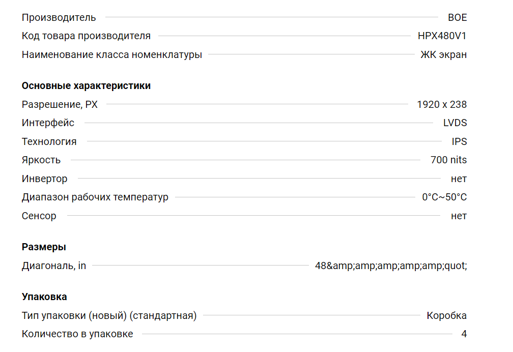Click the Упаковка section heading
Viewport: 513px width, 352px height.
[44, 297]
